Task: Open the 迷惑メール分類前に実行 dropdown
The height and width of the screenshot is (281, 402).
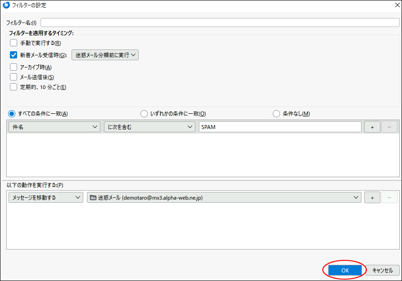Action: 105,55
